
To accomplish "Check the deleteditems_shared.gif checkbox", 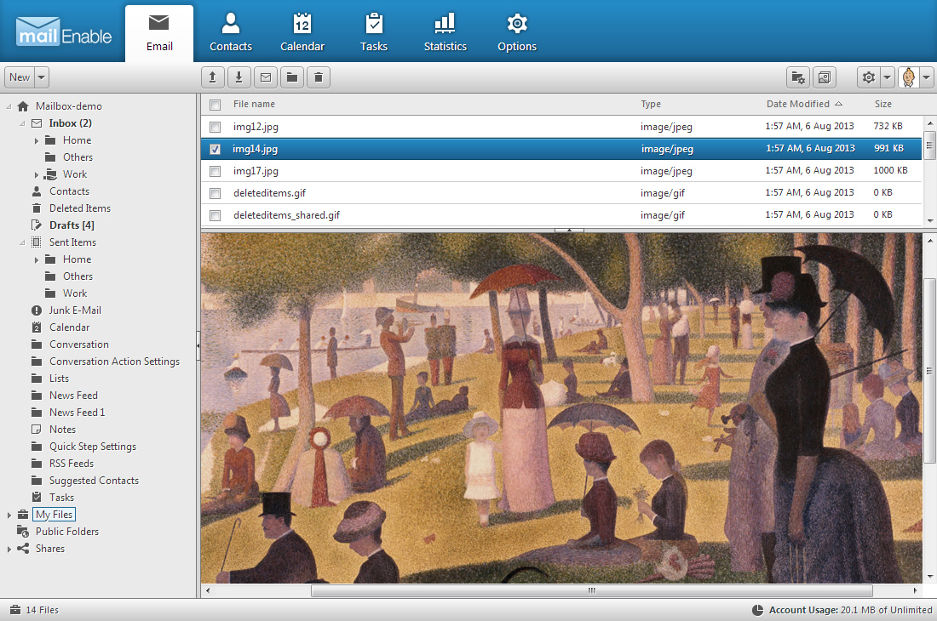I will 216,215.
